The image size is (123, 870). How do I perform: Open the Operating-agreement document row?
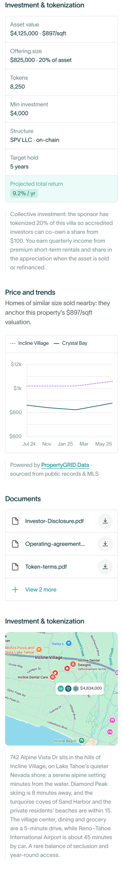(x=61, y=544)
